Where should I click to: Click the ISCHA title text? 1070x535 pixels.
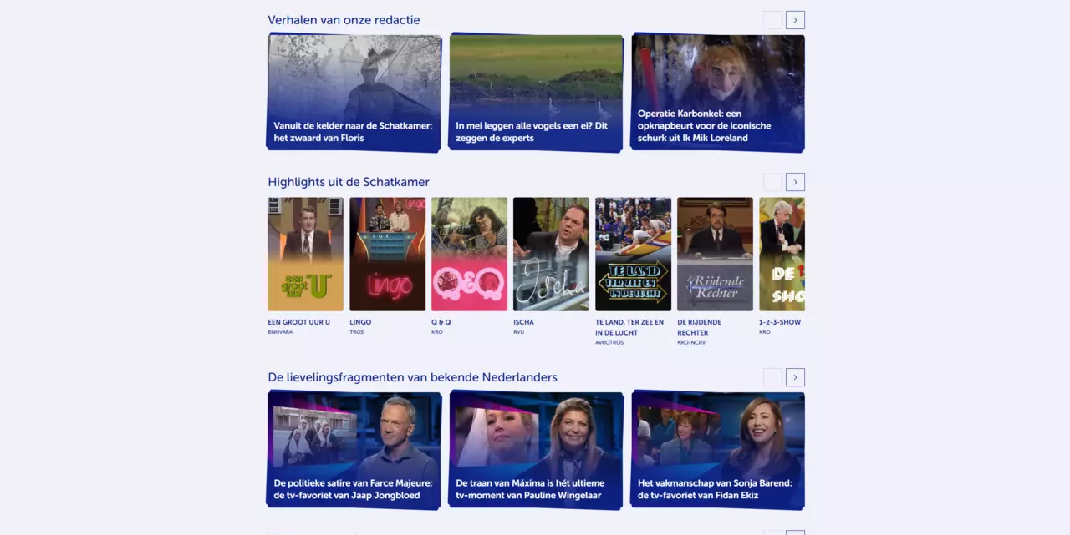click(523, 322)
